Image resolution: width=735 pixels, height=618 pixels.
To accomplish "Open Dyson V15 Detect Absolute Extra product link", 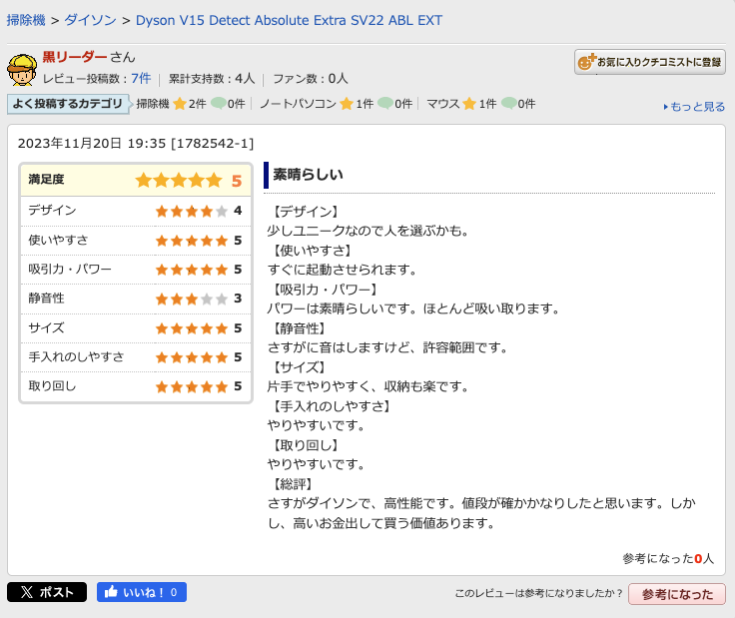I will [x=289, y=20].
